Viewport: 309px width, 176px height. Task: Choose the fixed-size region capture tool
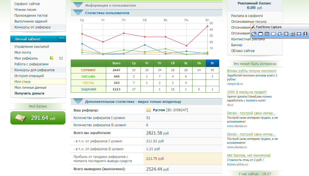[x=299, y=34]
